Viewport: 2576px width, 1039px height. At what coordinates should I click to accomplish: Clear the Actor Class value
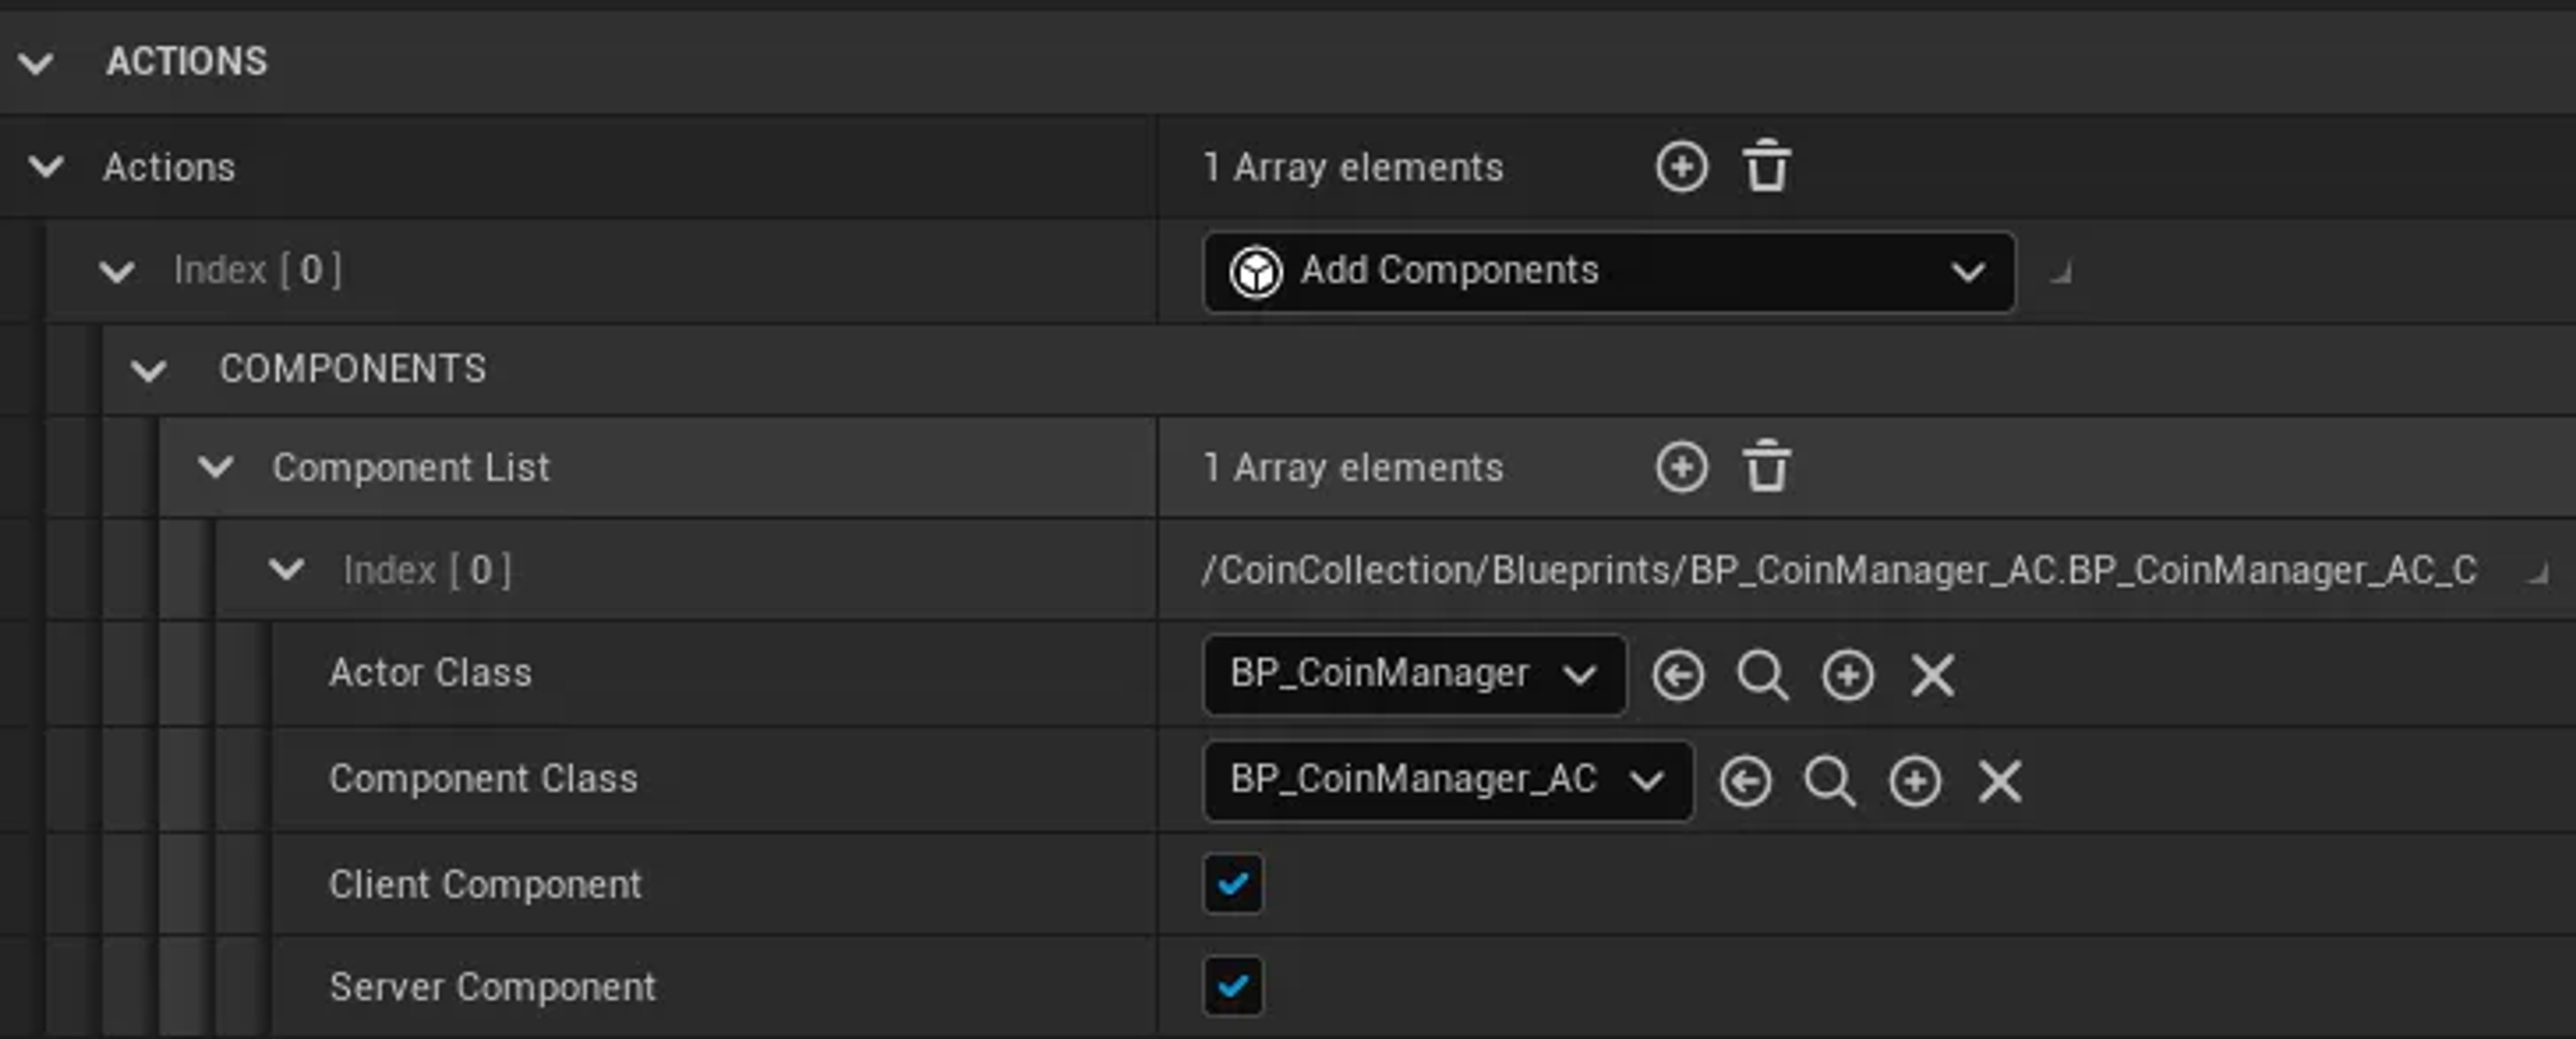point(1932,675)
